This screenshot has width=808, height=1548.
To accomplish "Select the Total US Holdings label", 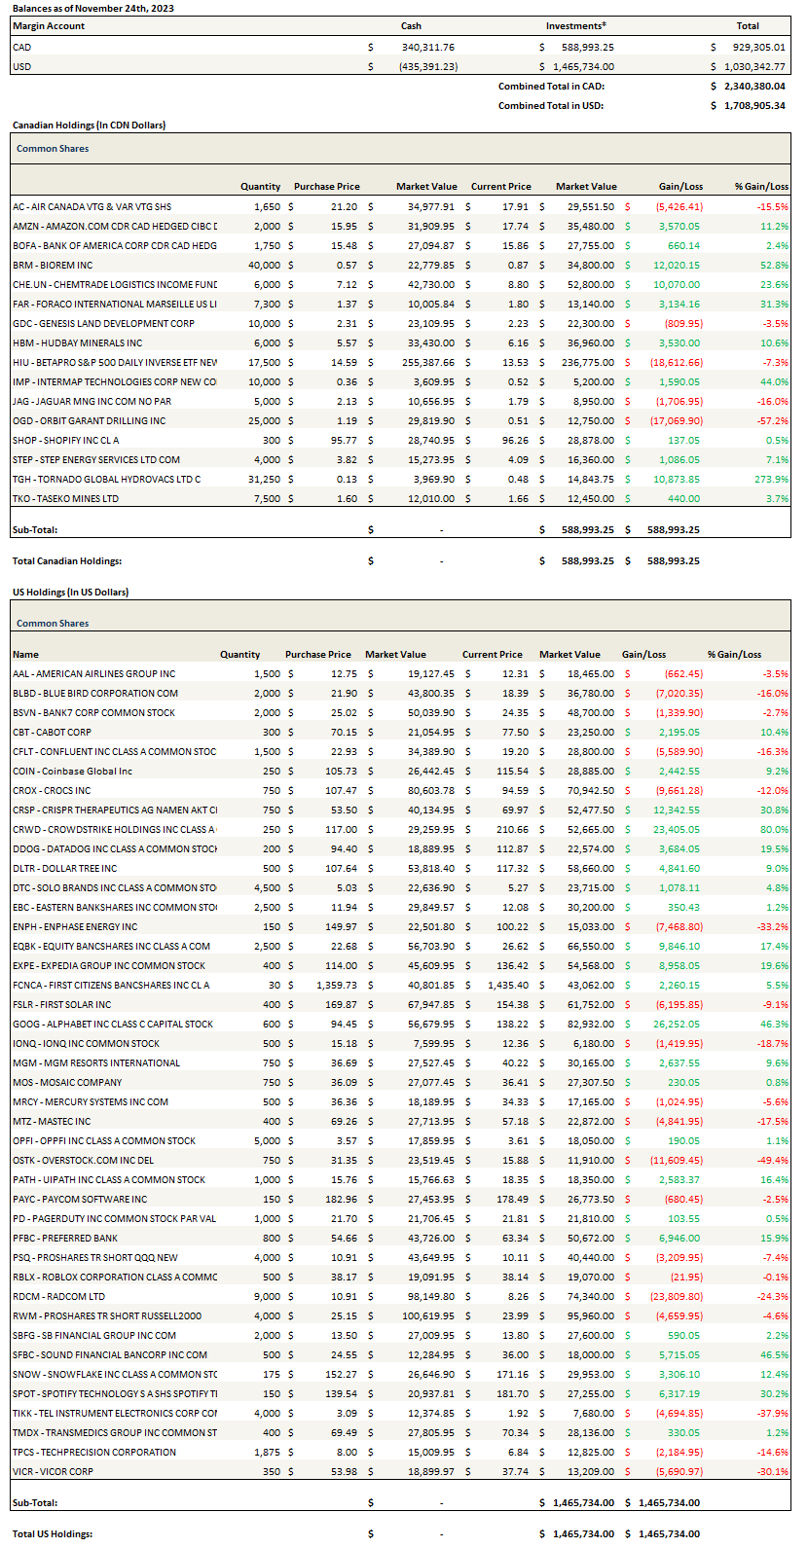I will [53, 1533].
